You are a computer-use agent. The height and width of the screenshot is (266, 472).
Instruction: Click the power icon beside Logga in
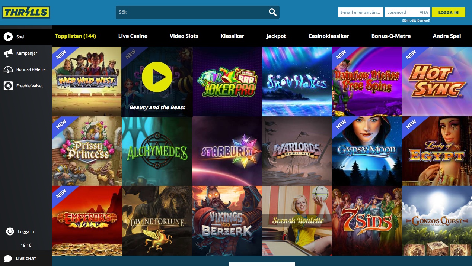point(10,231)
